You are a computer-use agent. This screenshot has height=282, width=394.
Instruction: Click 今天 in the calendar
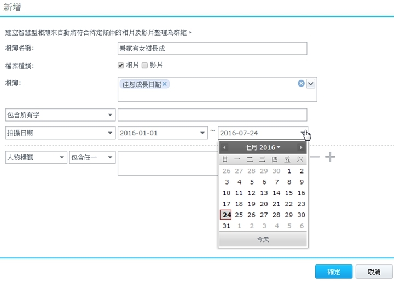(x=263, y=240)
